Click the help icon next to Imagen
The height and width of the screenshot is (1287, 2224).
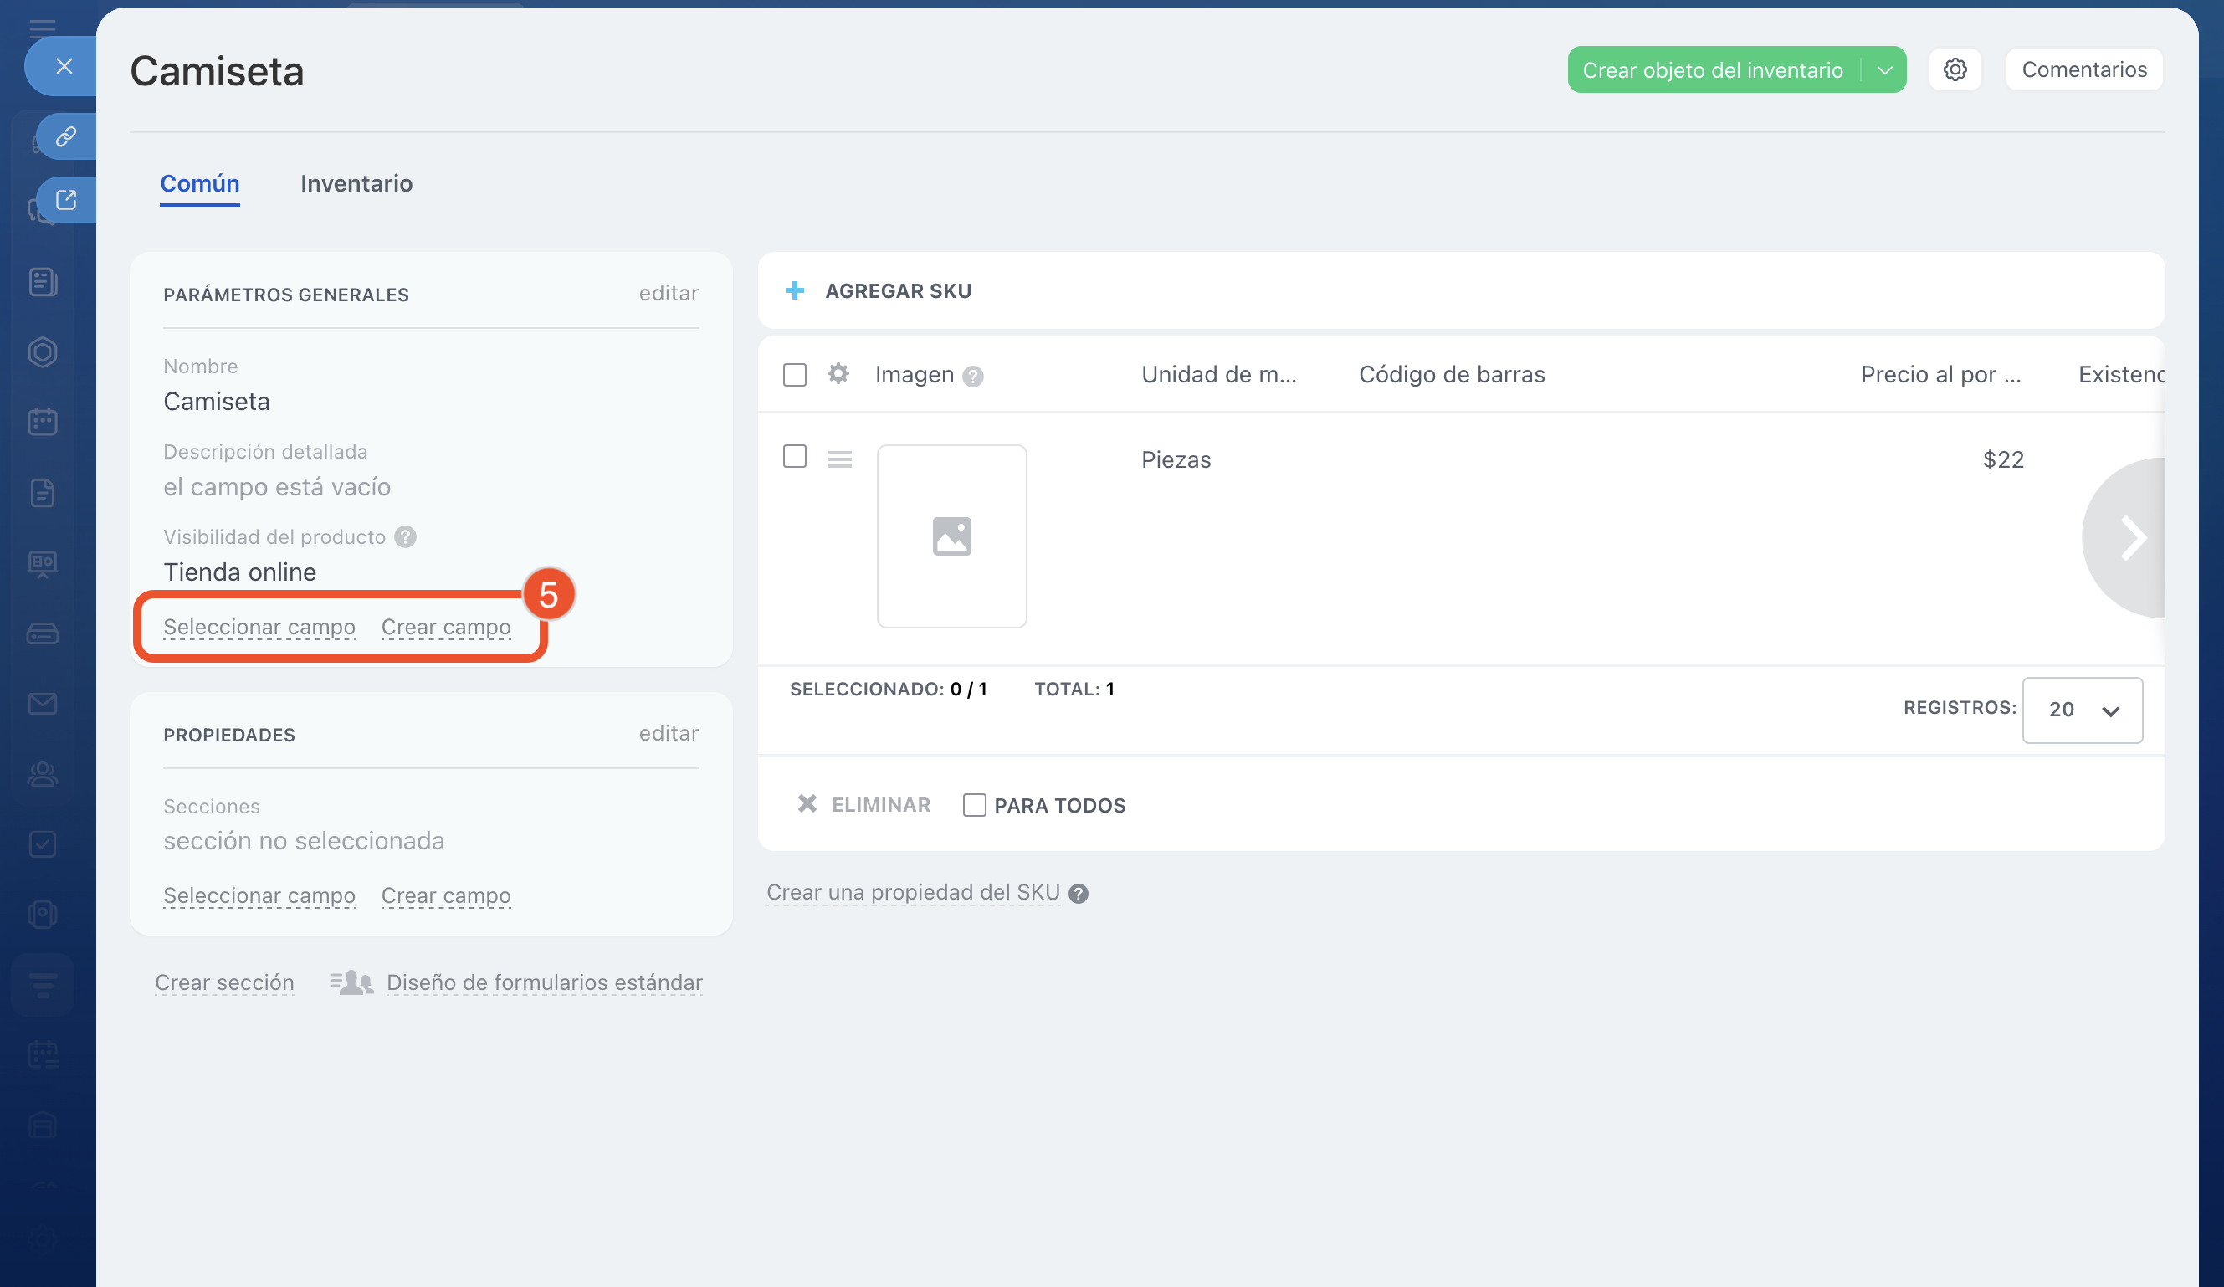tap(972, 377)
